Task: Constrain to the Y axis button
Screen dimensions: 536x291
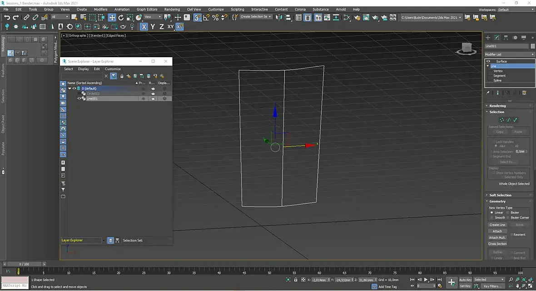Action: pos(153,27)
